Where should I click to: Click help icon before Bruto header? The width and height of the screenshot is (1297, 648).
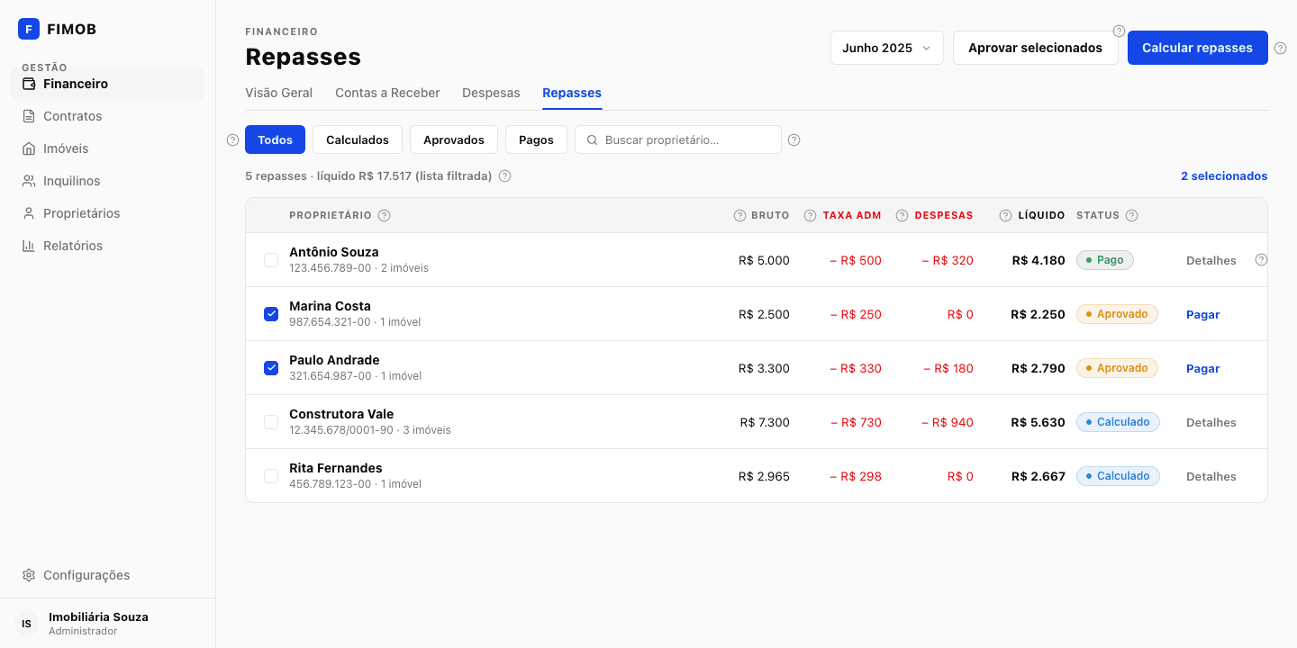coord(740,215)
